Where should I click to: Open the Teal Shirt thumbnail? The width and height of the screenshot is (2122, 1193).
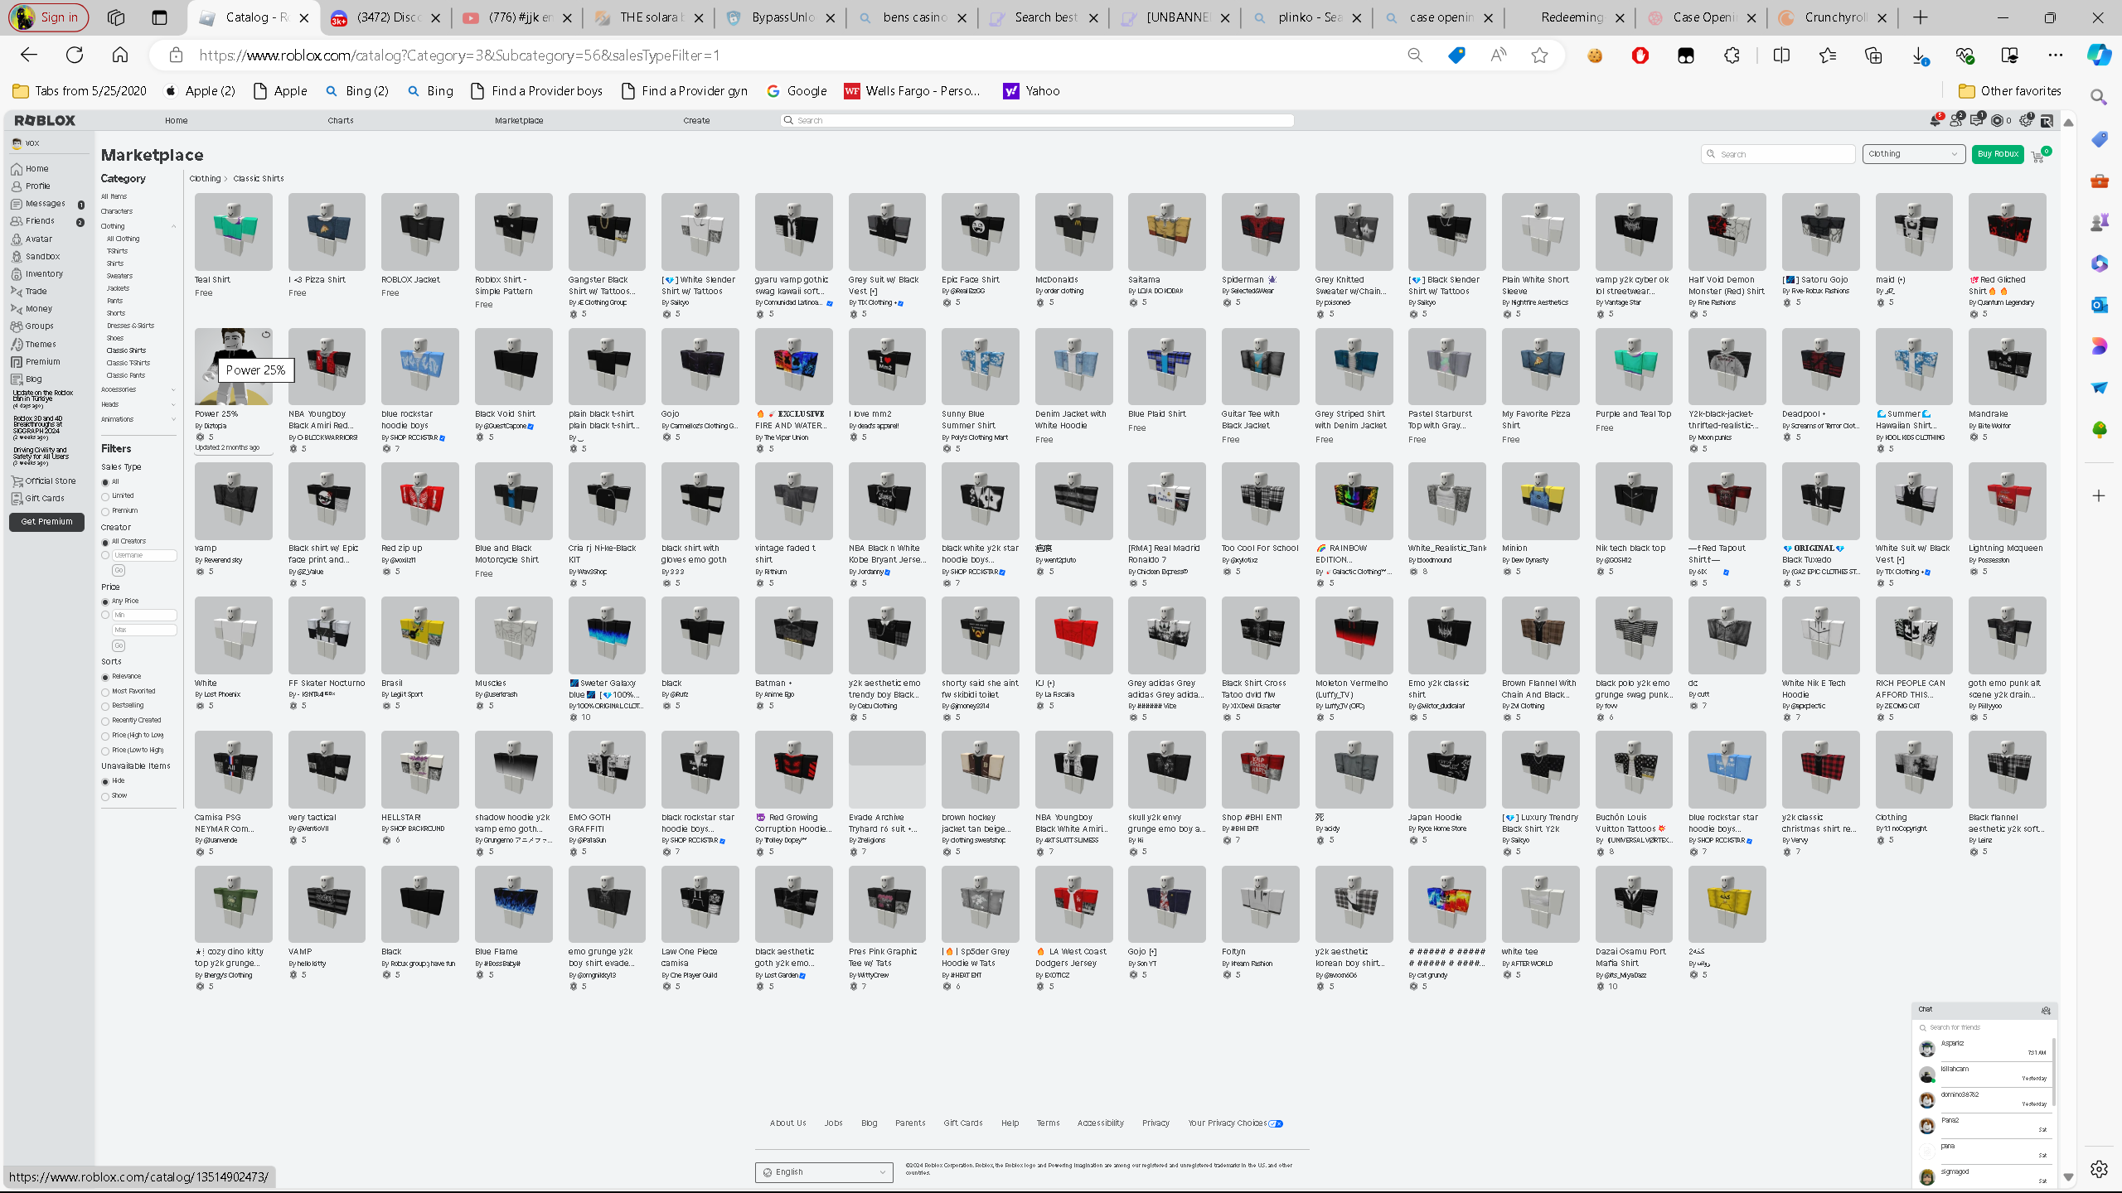pos(233,232)
